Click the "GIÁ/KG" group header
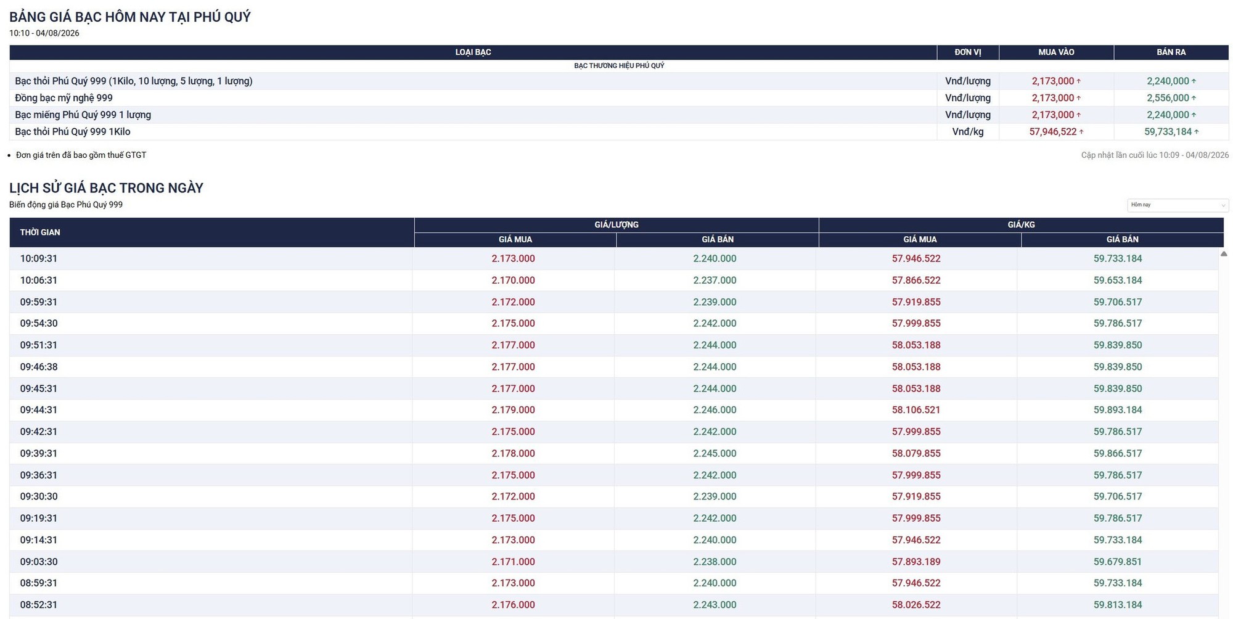Viewport: 1233px width, 619px height. coord(1022,225)
